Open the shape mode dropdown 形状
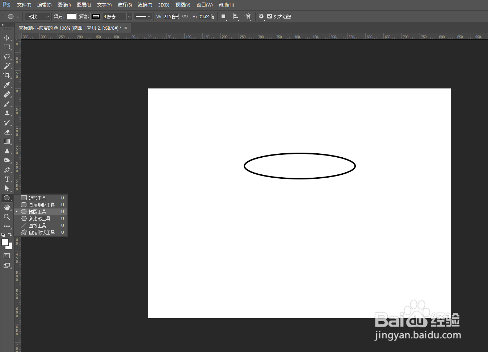 (x=38, y=17)
